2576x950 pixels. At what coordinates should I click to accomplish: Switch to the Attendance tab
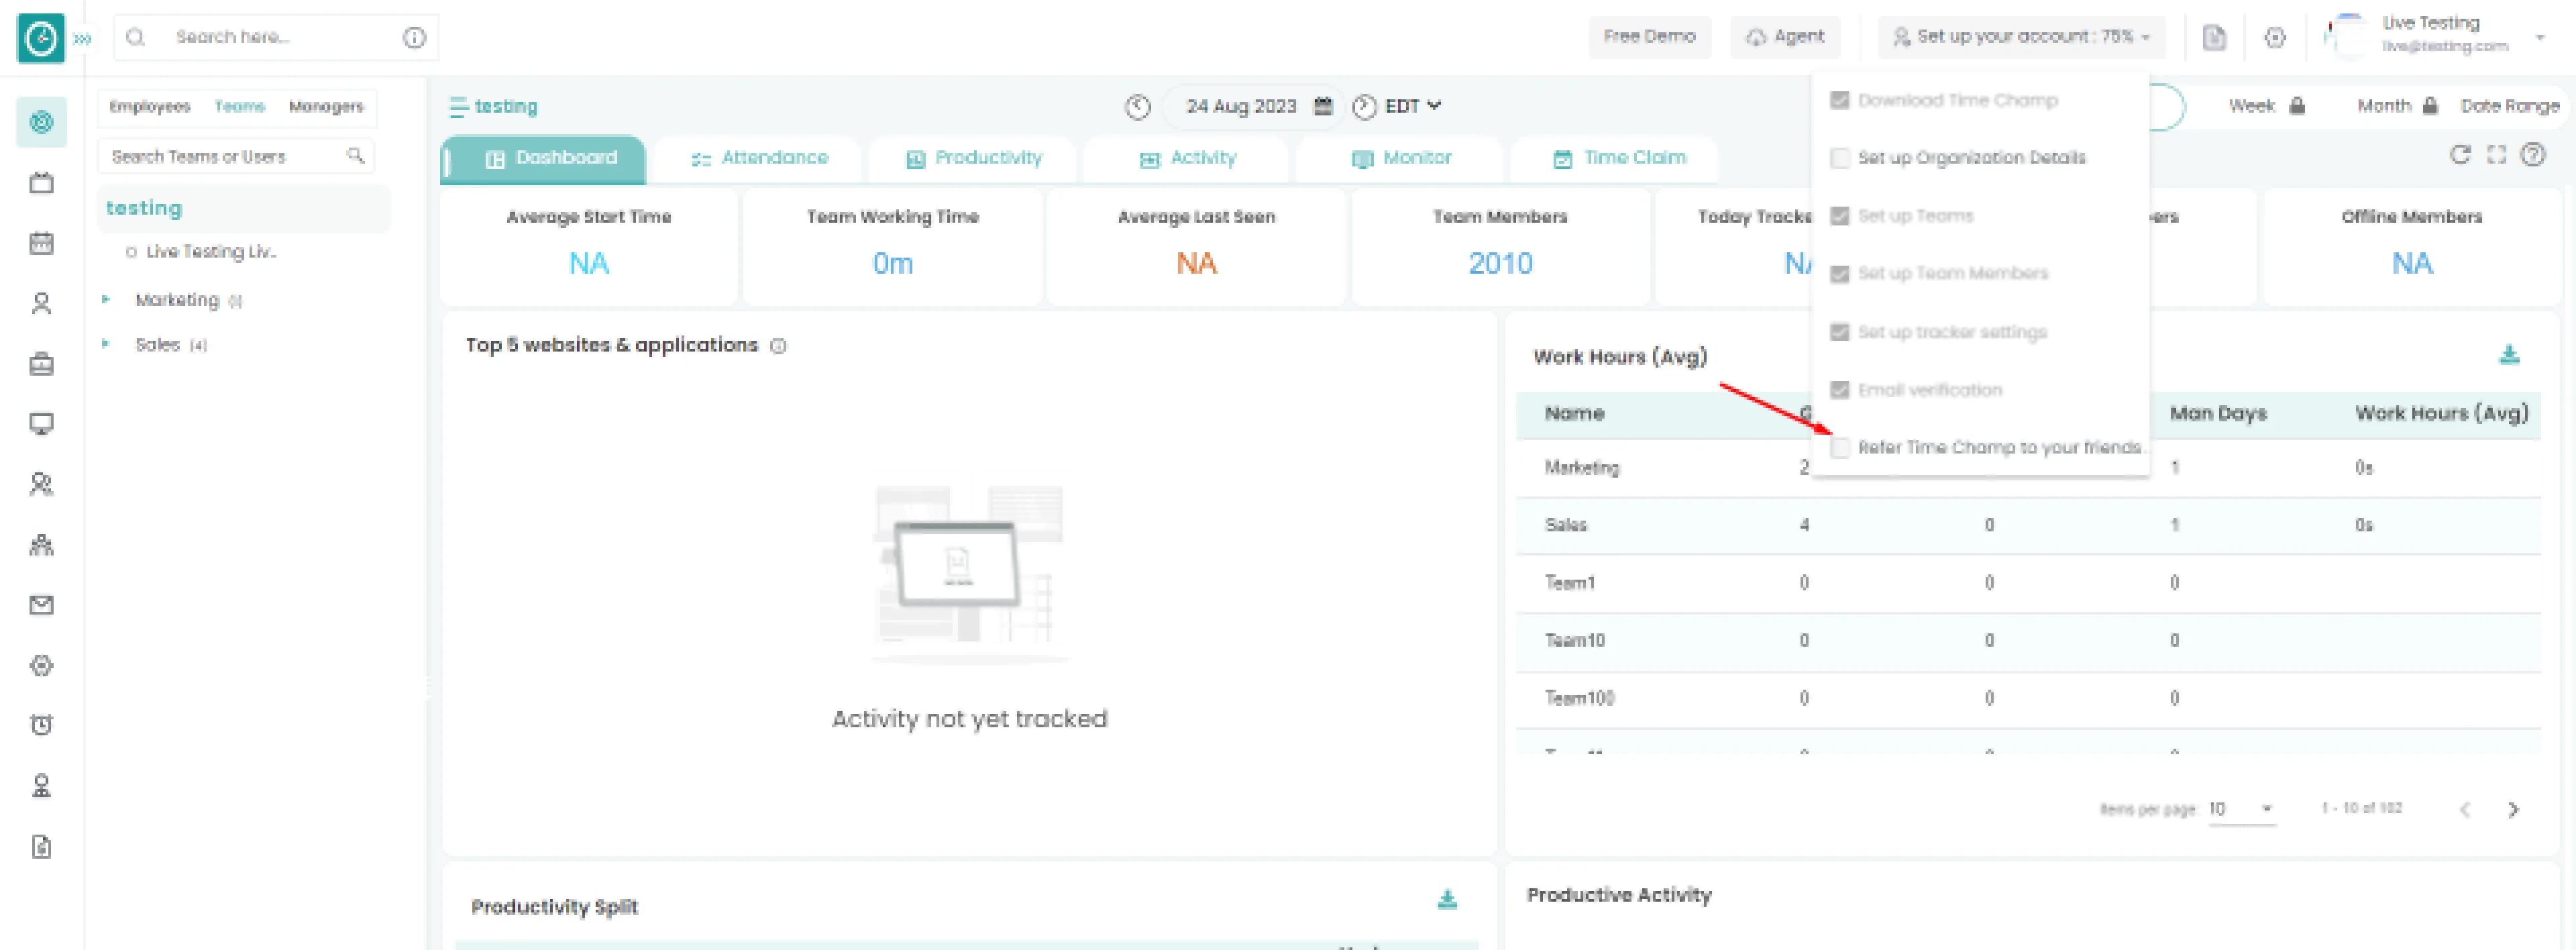pyautogui.click(x=759, y=158)
